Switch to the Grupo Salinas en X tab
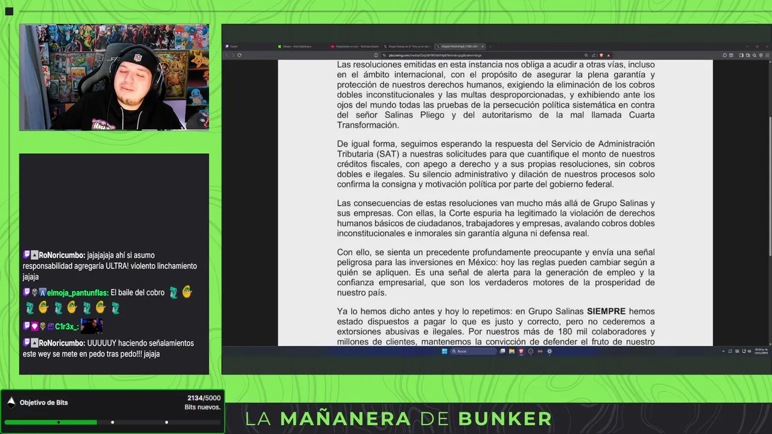This screenshot has height=434, width=772. 407,46
